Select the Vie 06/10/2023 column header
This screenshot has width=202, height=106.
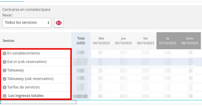pyautogui.click(x=145, y=41)
